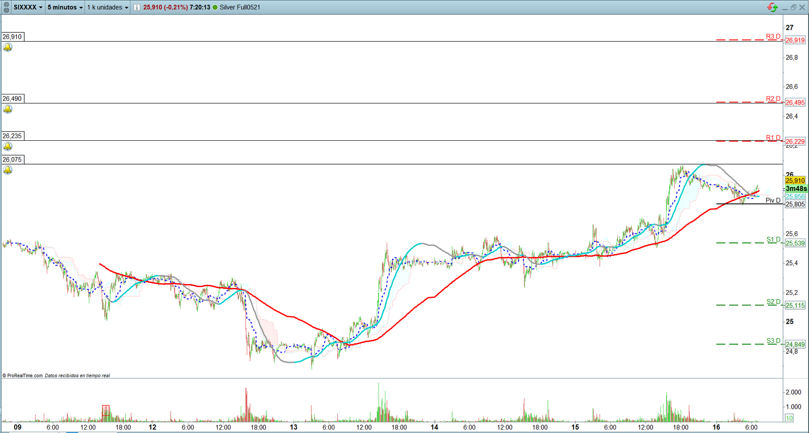Restore the chart window size

[x=793, y=7]
